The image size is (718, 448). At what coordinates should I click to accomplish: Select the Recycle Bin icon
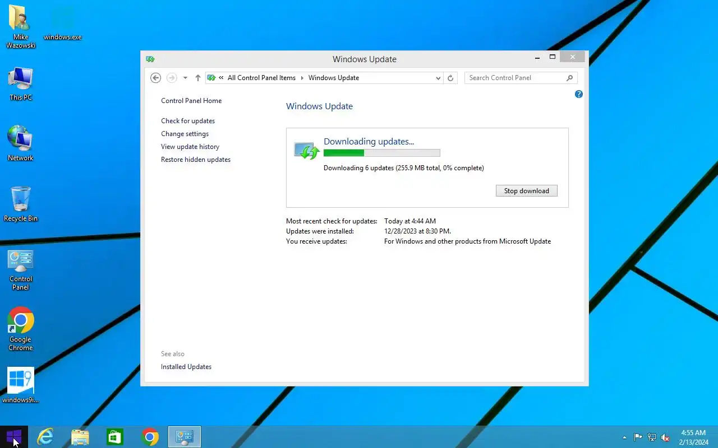pos(21,204)
